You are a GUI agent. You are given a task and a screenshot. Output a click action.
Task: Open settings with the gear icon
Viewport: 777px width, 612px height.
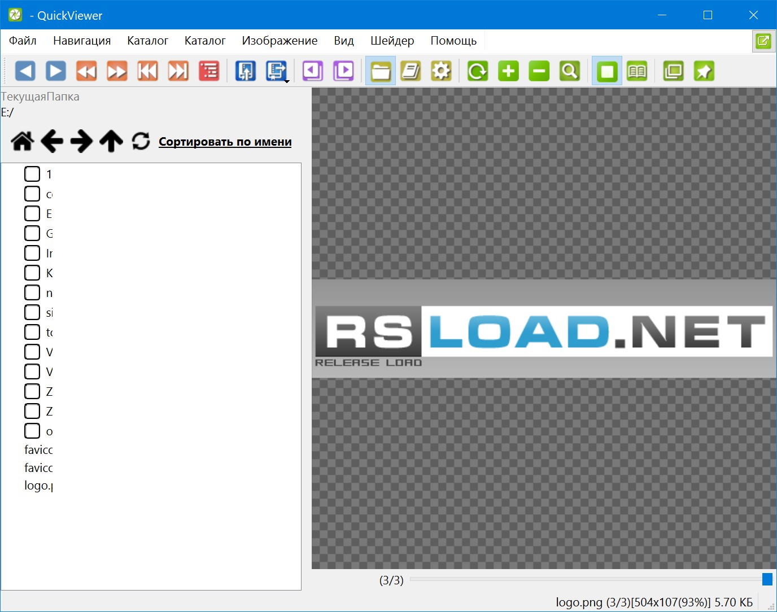click(x=441, y=71)
